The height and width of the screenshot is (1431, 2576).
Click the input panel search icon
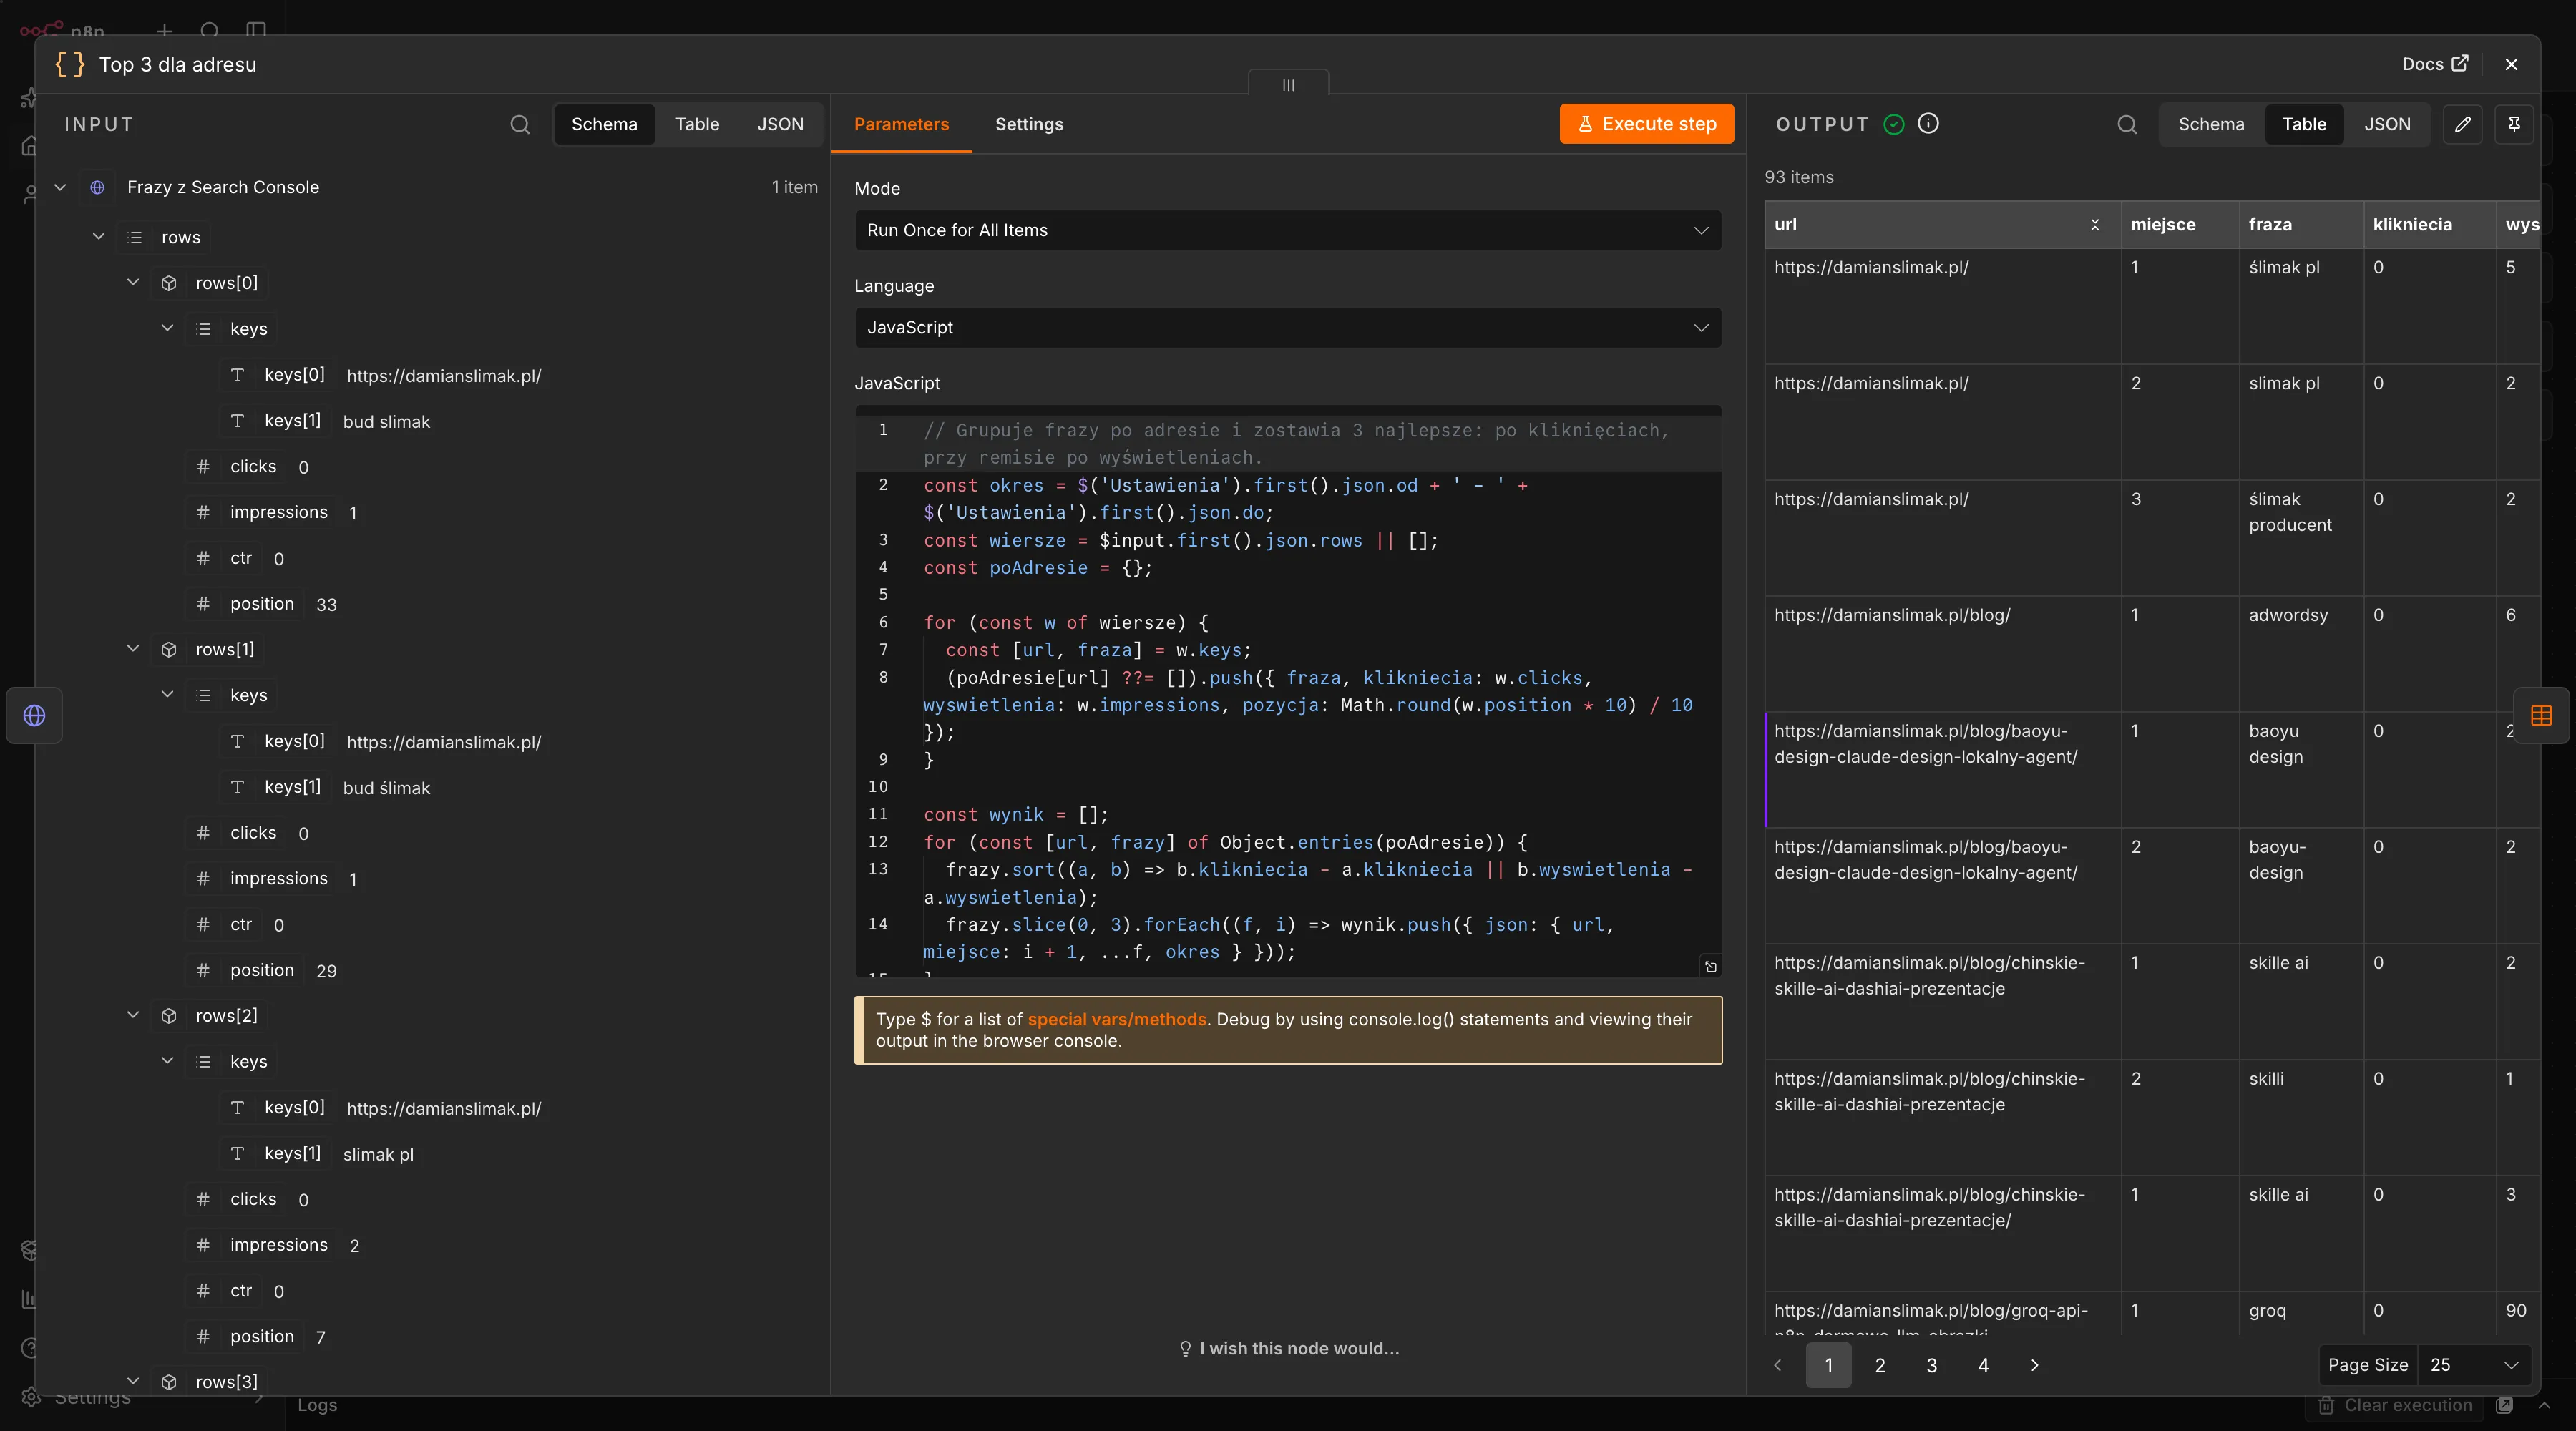click(x=520, y=124)
